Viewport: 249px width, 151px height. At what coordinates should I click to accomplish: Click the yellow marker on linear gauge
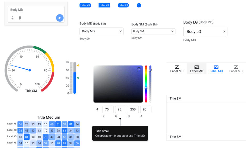(77, 65)
